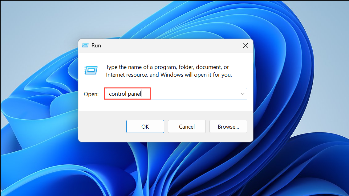This screenshot has width=349, height=196.
Task: Confirm with the OK button
Action: pyautogui.click(x=145, y=126)
